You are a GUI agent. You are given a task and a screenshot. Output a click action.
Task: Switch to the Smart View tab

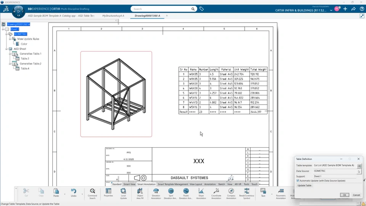click(x=129, y=184)
